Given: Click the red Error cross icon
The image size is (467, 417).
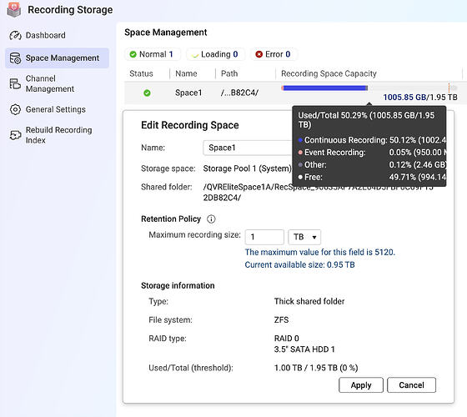Looking at the screenshot, I should pos(259,54).
